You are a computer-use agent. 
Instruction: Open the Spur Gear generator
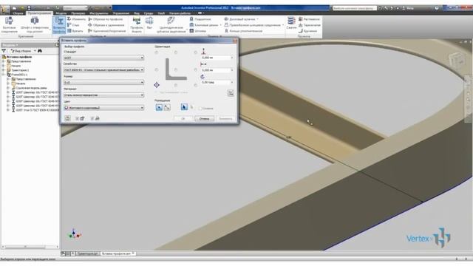point(171,24)
